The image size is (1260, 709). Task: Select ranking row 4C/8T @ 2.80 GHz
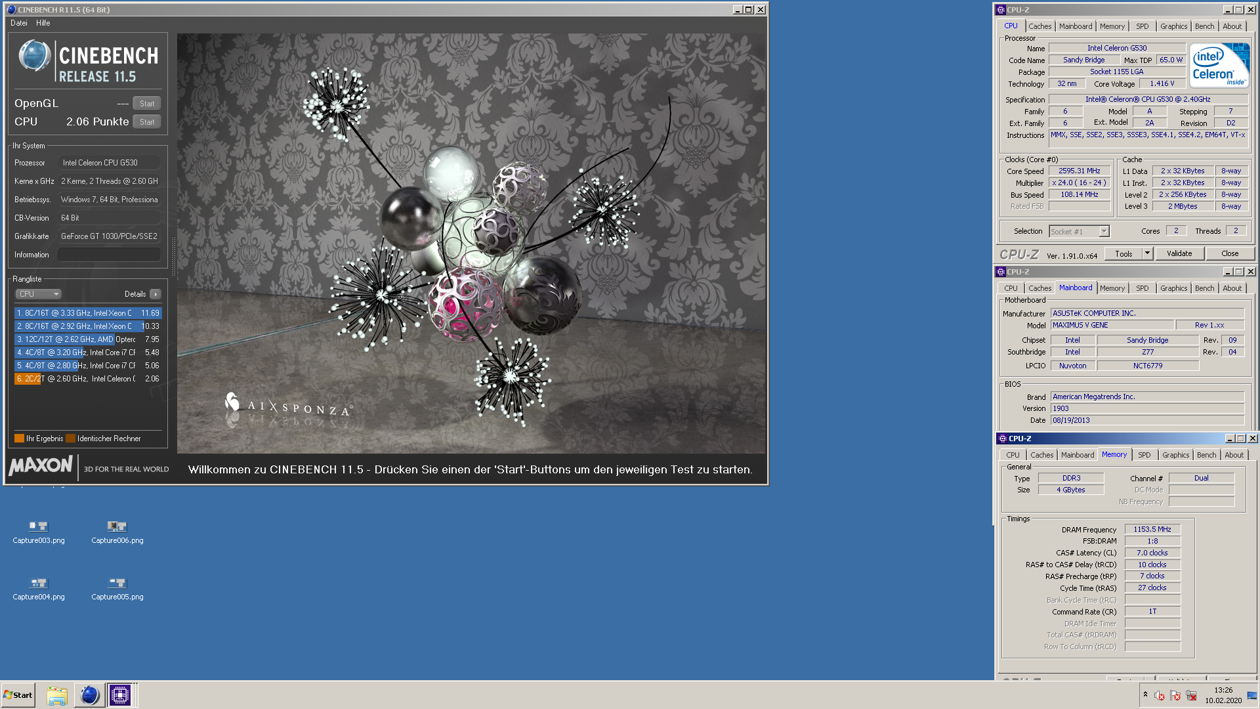[x=88, y=366]
